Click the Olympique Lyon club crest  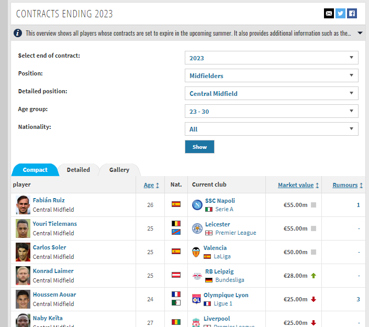coord(196,299)
